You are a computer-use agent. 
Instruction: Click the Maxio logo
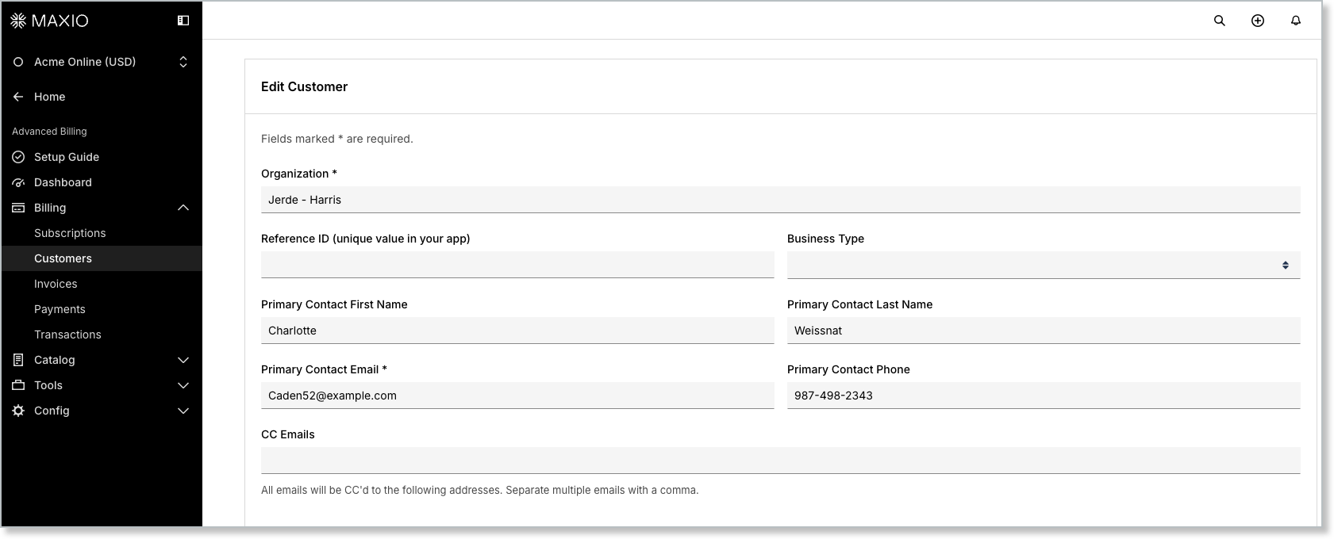[49, 21]
